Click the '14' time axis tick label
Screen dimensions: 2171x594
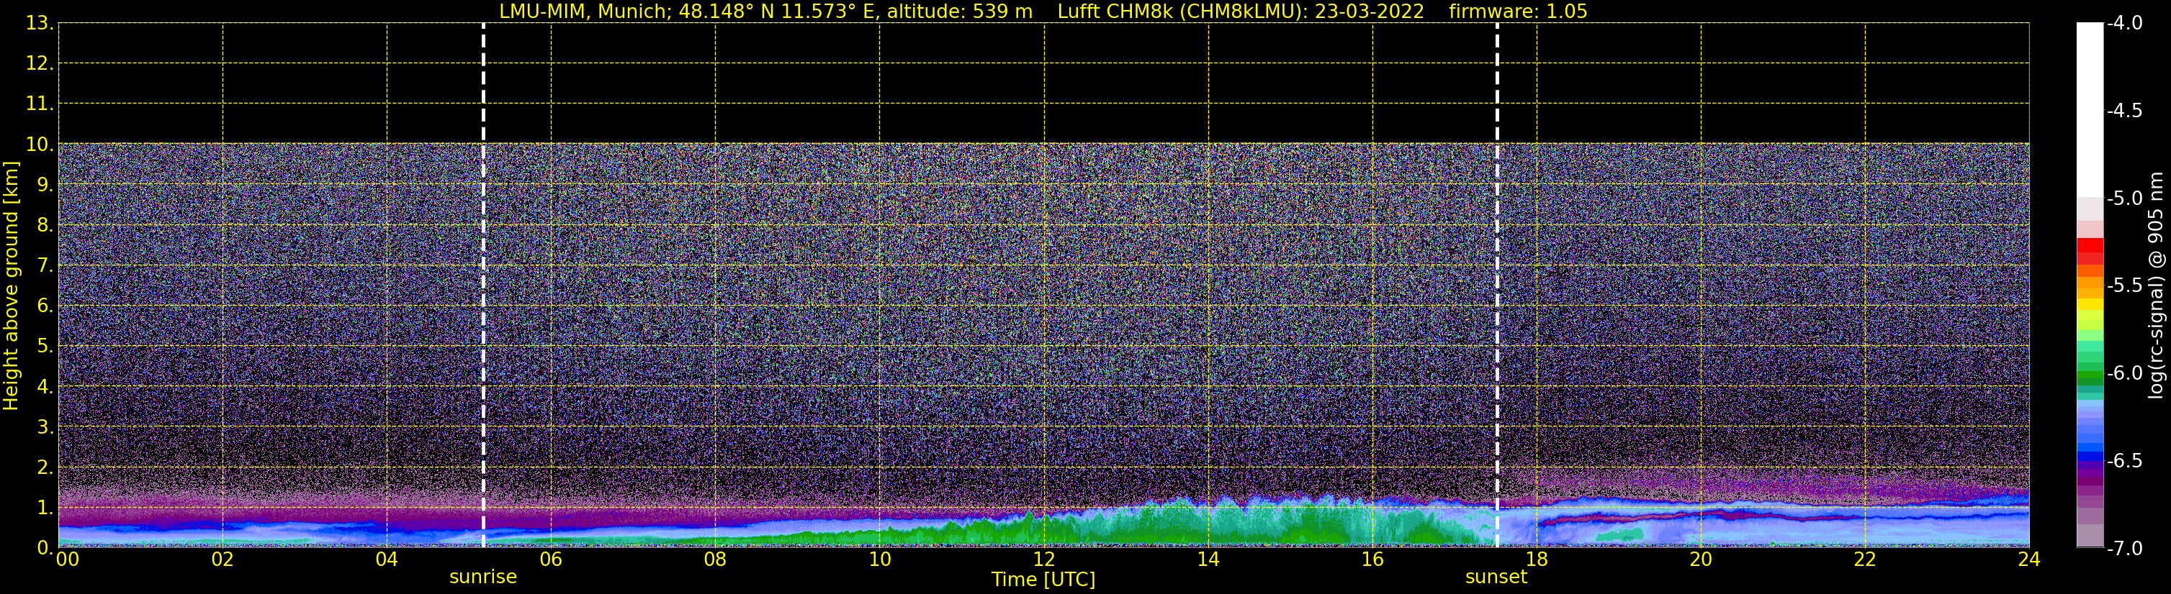pos(1208,559)
